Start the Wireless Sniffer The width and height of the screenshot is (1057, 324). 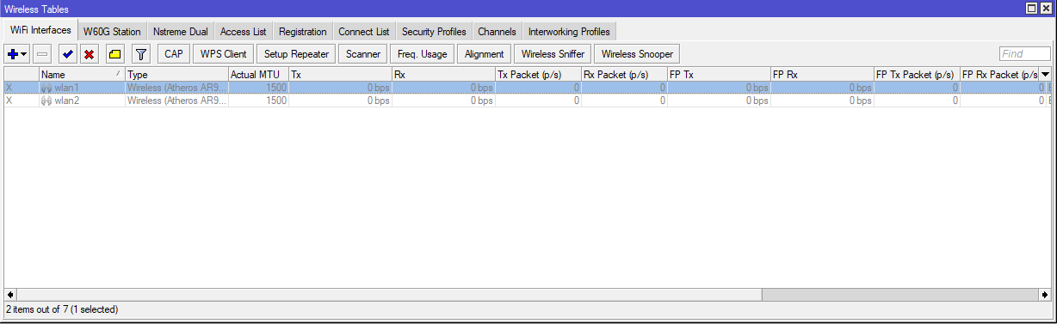[552, 54]
